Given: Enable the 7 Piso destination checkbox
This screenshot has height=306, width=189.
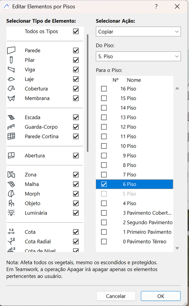Looking at the screenshot, I should [104, 175].
